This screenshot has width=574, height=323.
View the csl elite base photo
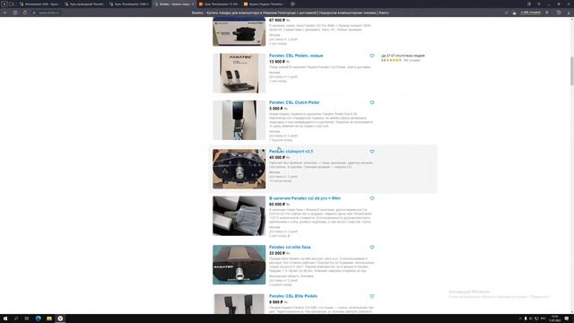point(239,265)
